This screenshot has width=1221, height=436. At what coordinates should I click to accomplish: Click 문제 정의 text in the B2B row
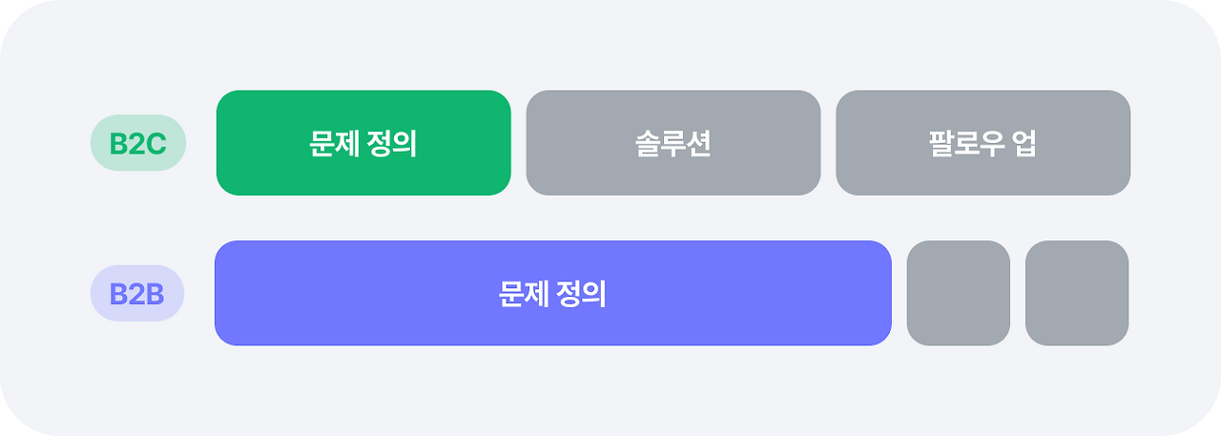552,294
